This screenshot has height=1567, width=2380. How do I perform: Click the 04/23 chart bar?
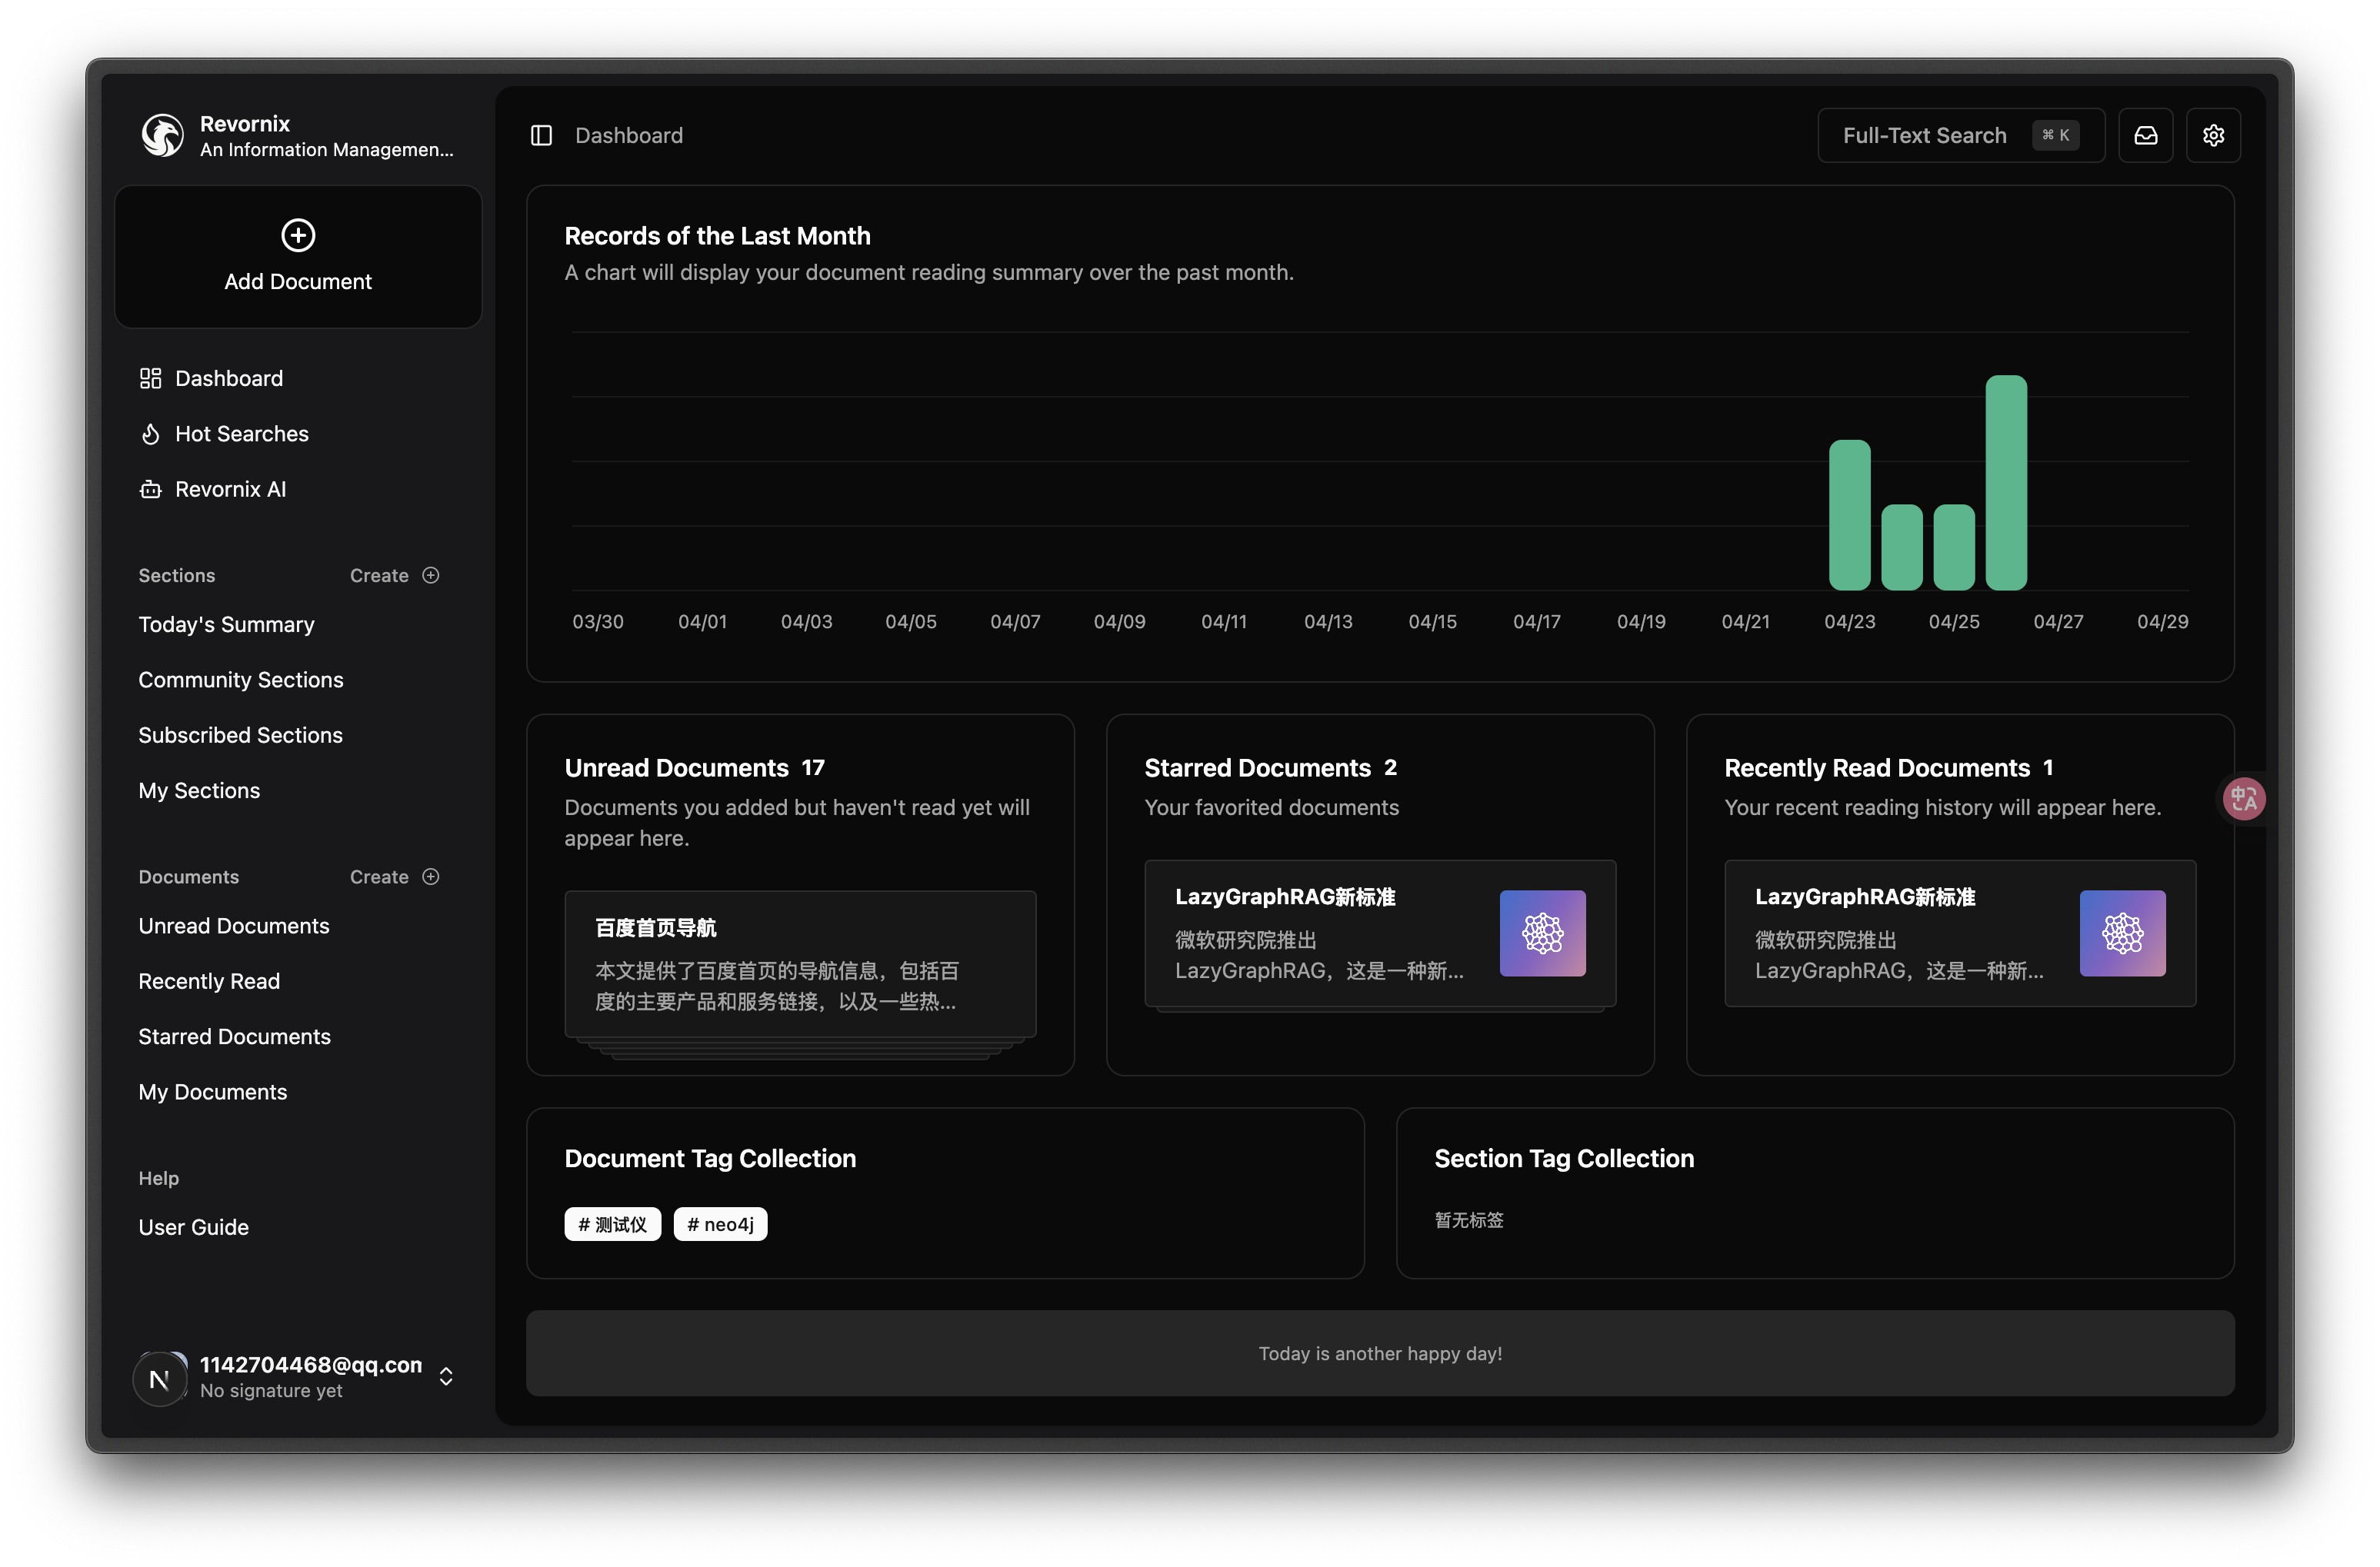point(1849,516)
